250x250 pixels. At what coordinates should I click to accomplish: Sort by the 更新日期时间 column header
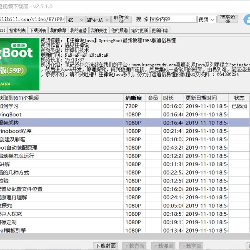point(206,98)
